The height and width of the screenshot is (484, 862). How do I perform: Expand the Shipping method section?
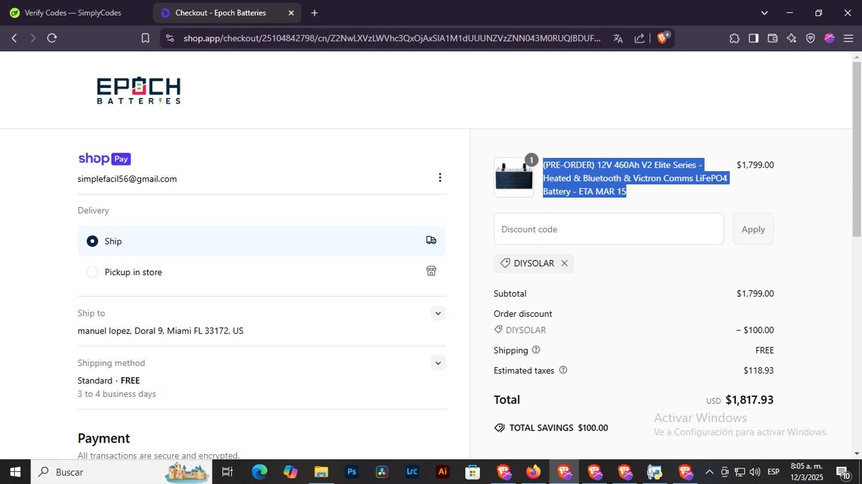pyautogui.click(x=438, y=363)
